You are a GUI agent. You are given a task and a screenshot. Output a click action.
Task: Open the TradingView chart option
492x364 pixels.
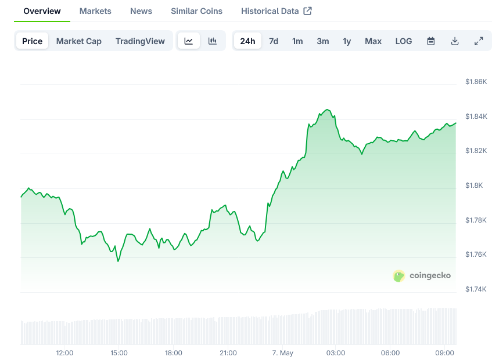(139, 41)
